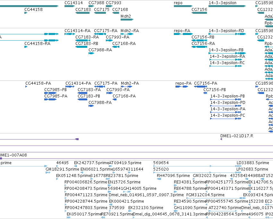Select transcript CG7183-RB label
Image resolution: width=273 pixels, height=219 pixels.
[87, 44]
